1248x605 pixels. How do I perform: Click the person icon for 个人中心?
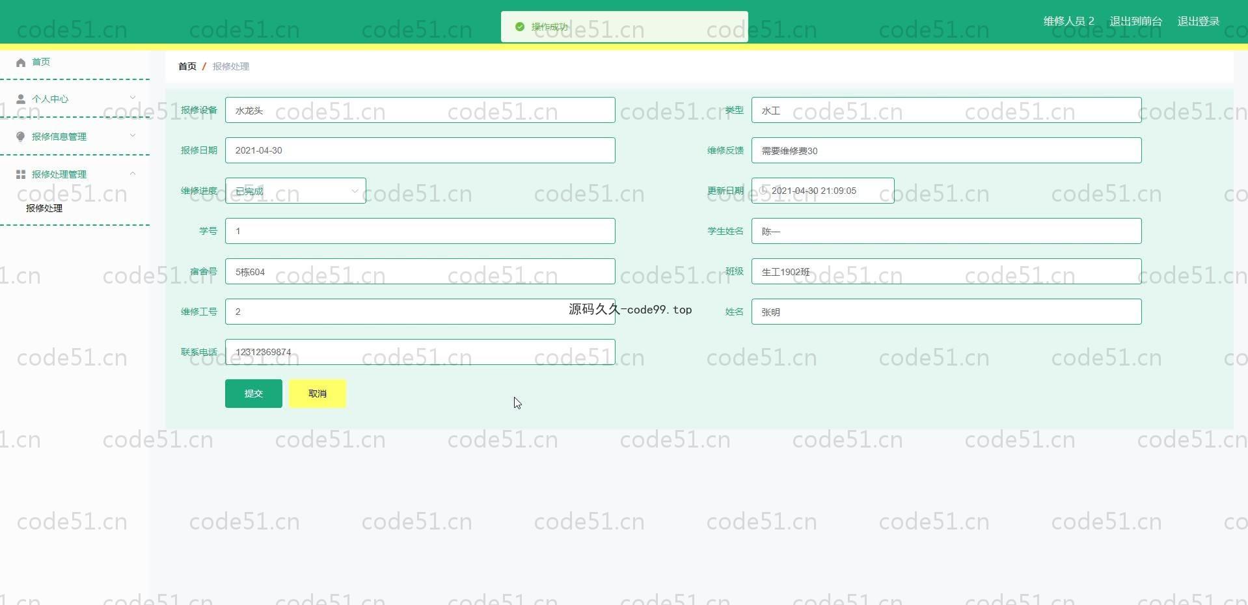tap(21, 99)
